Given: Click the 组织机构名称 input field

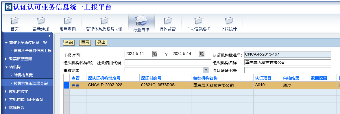Looking at the screenshot, I should (x=287, y=62).
